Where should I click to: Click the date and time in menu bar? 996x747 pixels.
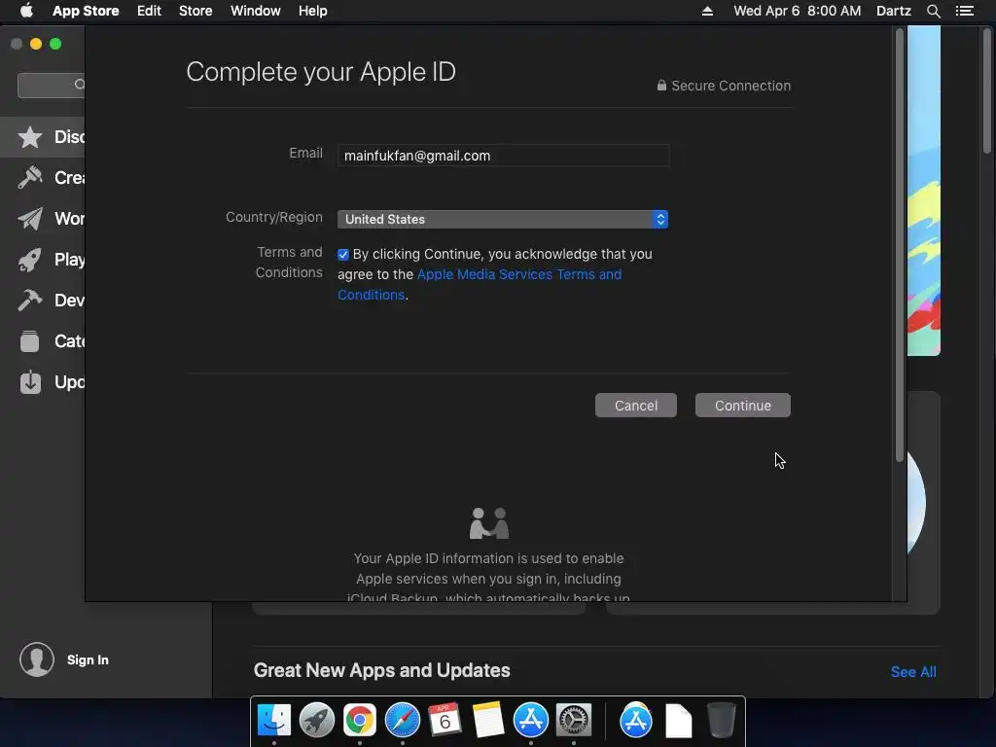(x=798, y=11)
